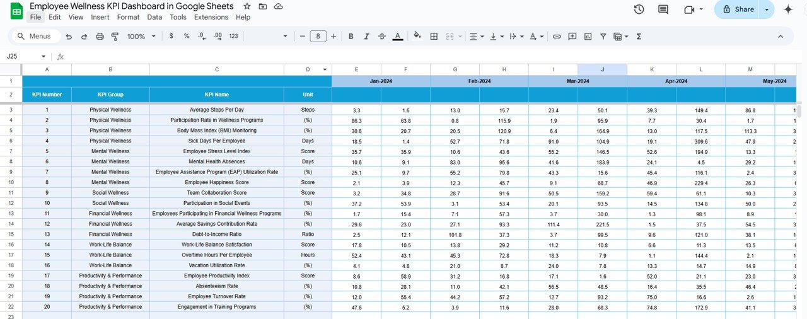Open the View menu

click(x=76, y=17)
